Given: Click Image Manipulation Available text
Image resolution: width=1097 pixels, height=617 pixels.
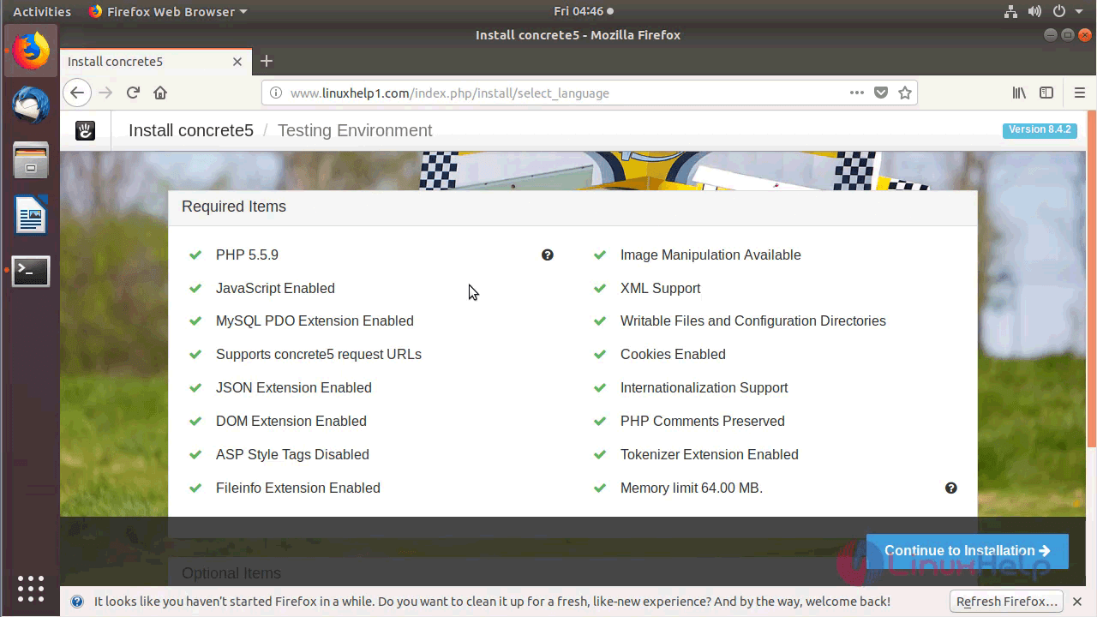Looking at the screenshot, I should click(710, 255).
